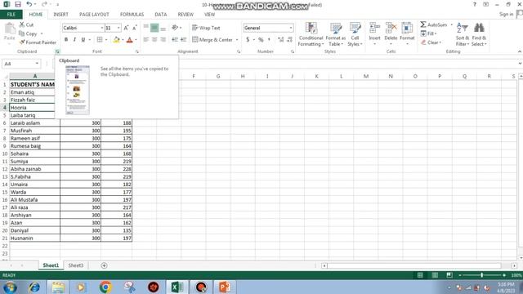Expand the Conditional Formatting menu
This screenshot has width=523, height=294.
point(311,34)
